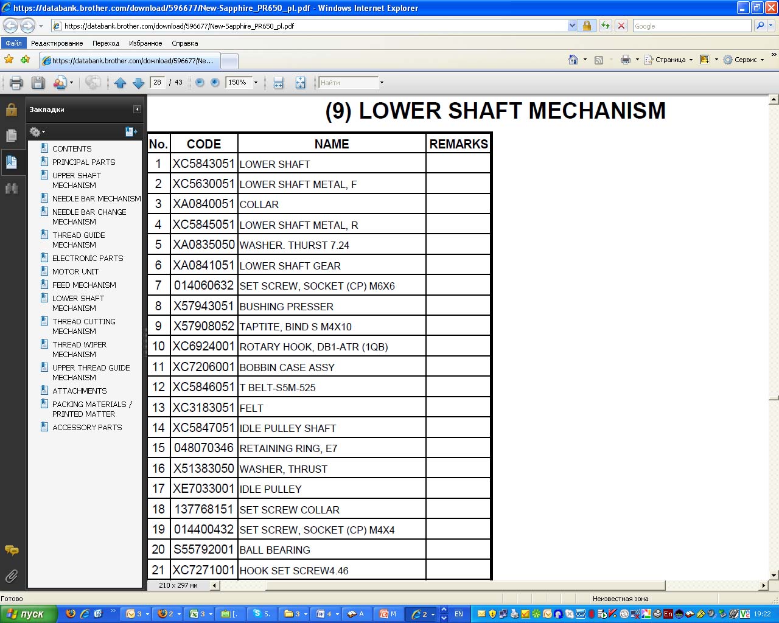Select the fit width scrolling icon
Viewport: 779px width, 623px height.
pyautogui.click(x=278, y=83)
